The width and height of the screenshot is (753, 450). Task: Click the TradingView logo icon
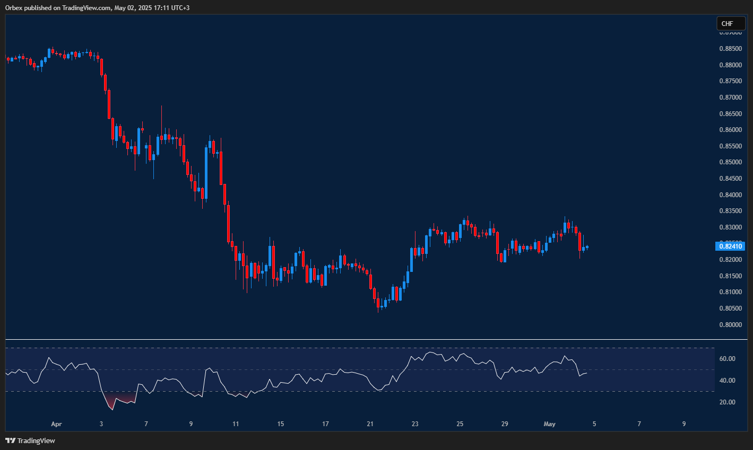tap(11, 440)
